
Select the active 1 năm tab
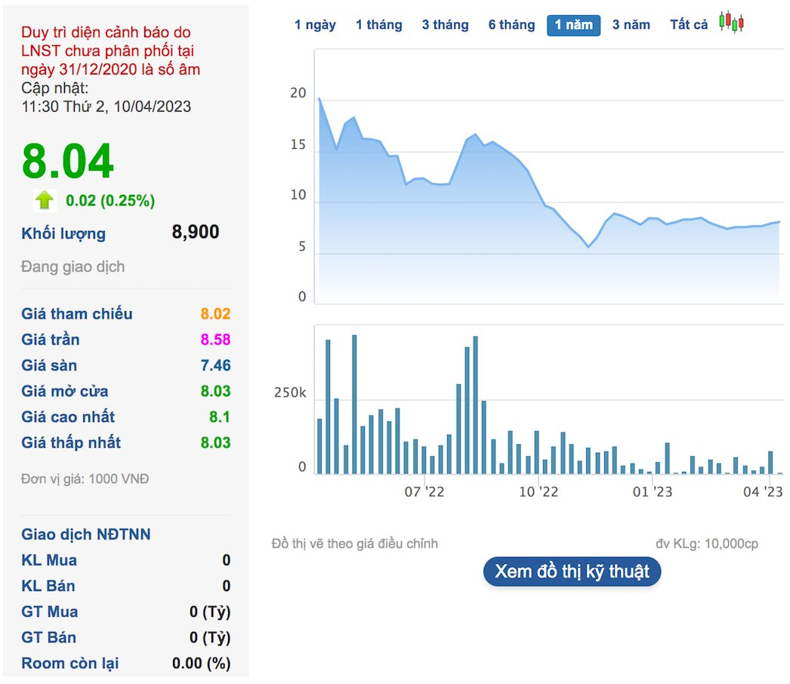[x=573, y=25]
